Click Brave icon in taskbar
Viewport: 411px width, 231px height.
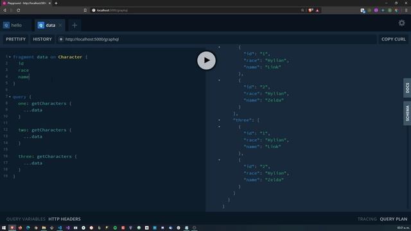click(x=12, y=228)
